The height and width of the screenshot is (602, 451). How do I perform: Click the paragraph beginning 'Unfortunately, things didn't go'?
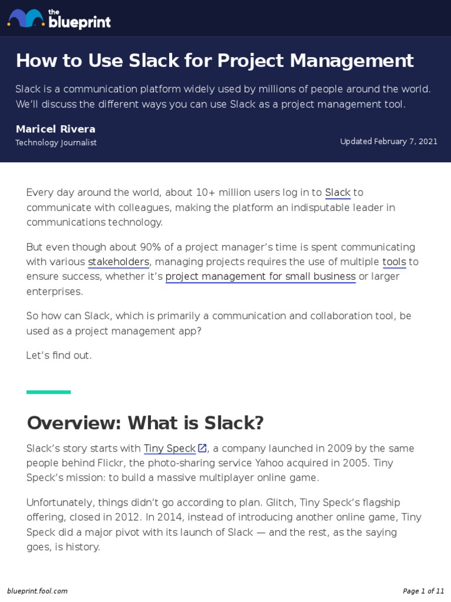[x=223, y=524]
